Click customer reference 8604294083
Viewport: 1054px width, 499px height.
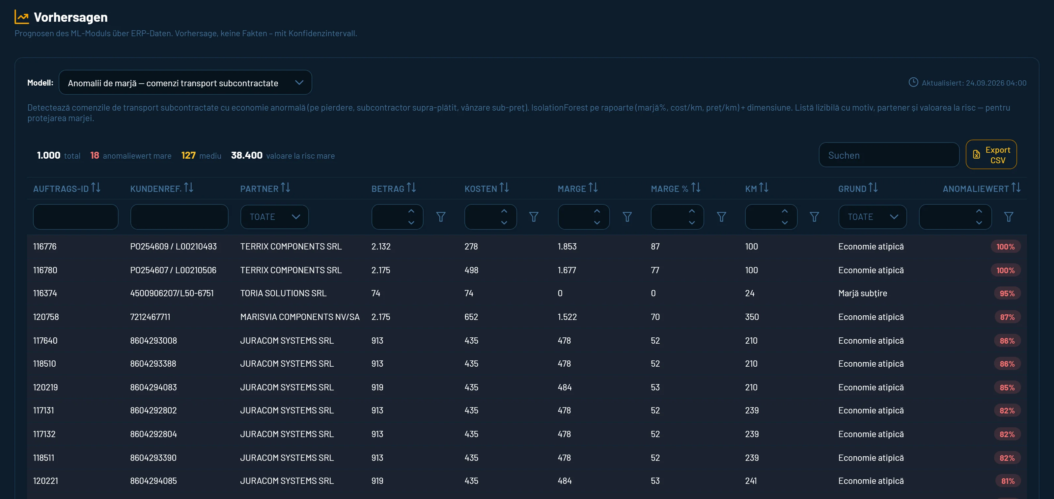[153, 387]
